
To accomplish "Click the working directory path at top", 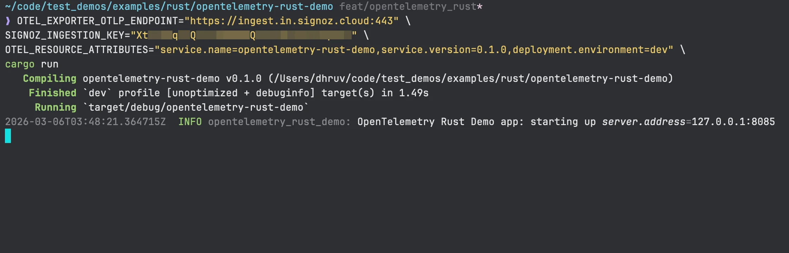I will [169, 7].
